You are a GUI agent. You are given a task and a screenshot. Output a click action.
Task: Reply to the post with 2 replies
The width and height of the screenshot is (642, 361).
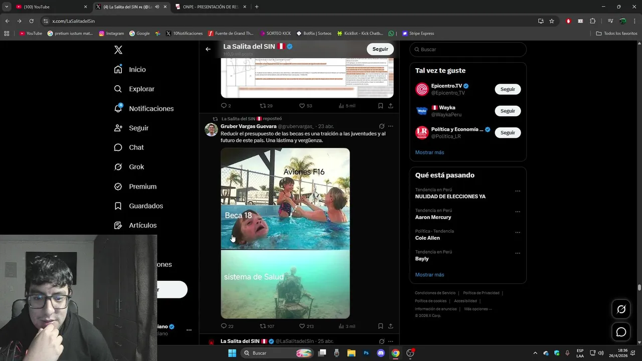pos(226,106)
